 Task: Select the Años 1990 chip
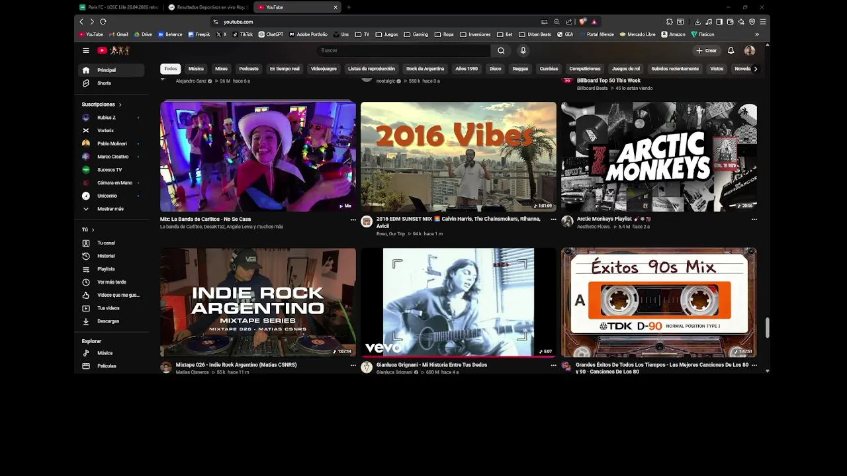click(x=467, y=69)
